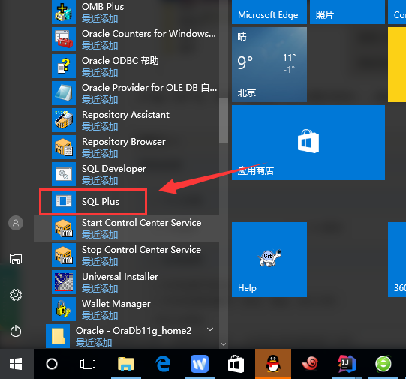Open the Git Help tile
The image size is (406, 379).
[269, 260]
